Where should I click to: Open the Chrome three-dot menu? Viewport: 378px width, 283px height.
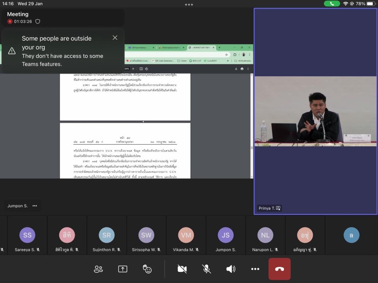(x=250, y=54)
